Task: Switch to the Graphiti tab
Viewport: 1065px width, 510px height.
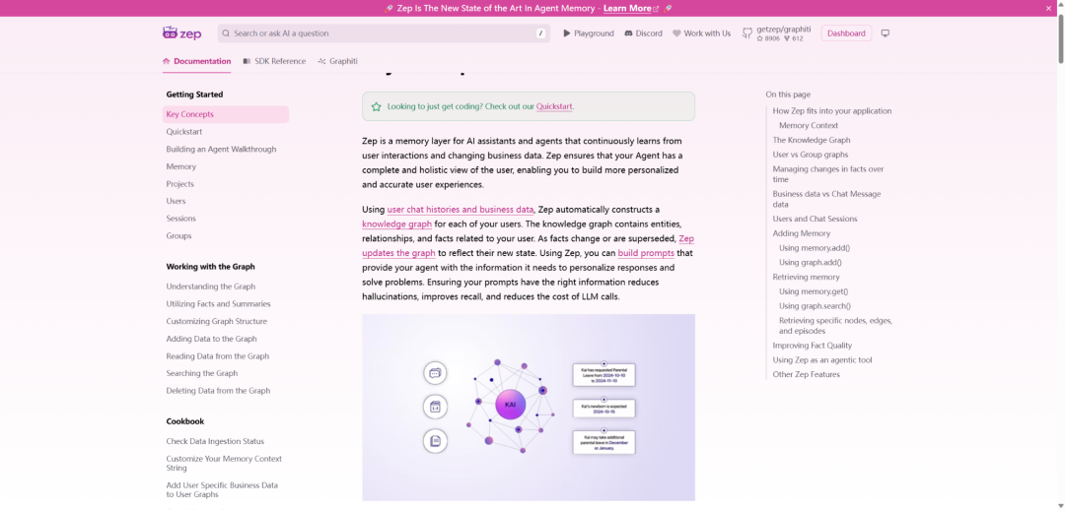Action: click(337, 61)
